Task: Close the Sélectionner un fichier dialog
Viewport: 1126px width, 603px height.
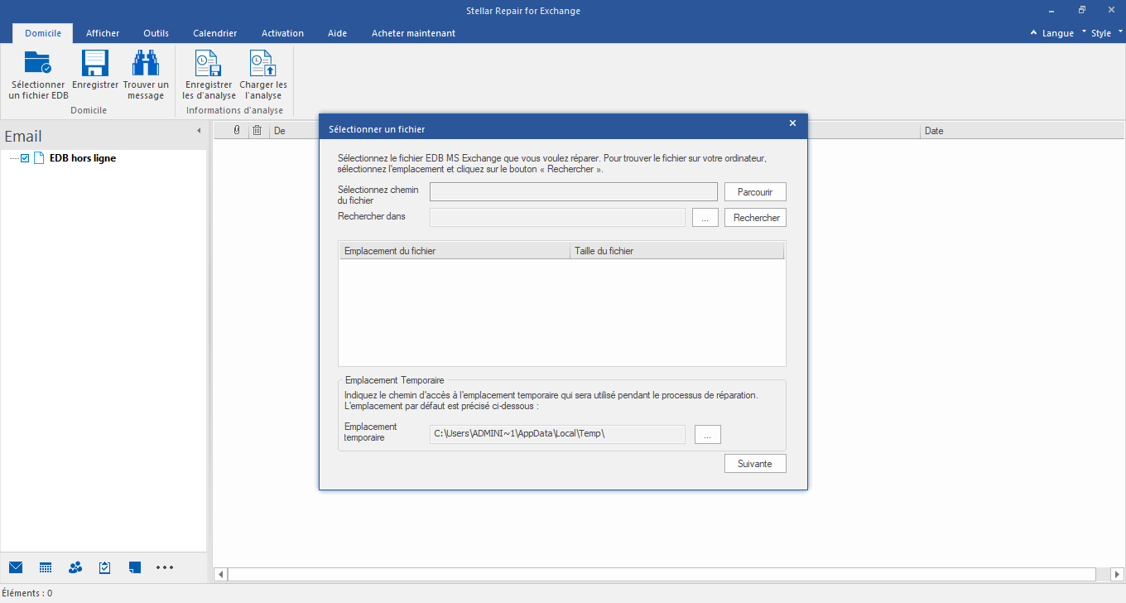Action: (792, 123)
